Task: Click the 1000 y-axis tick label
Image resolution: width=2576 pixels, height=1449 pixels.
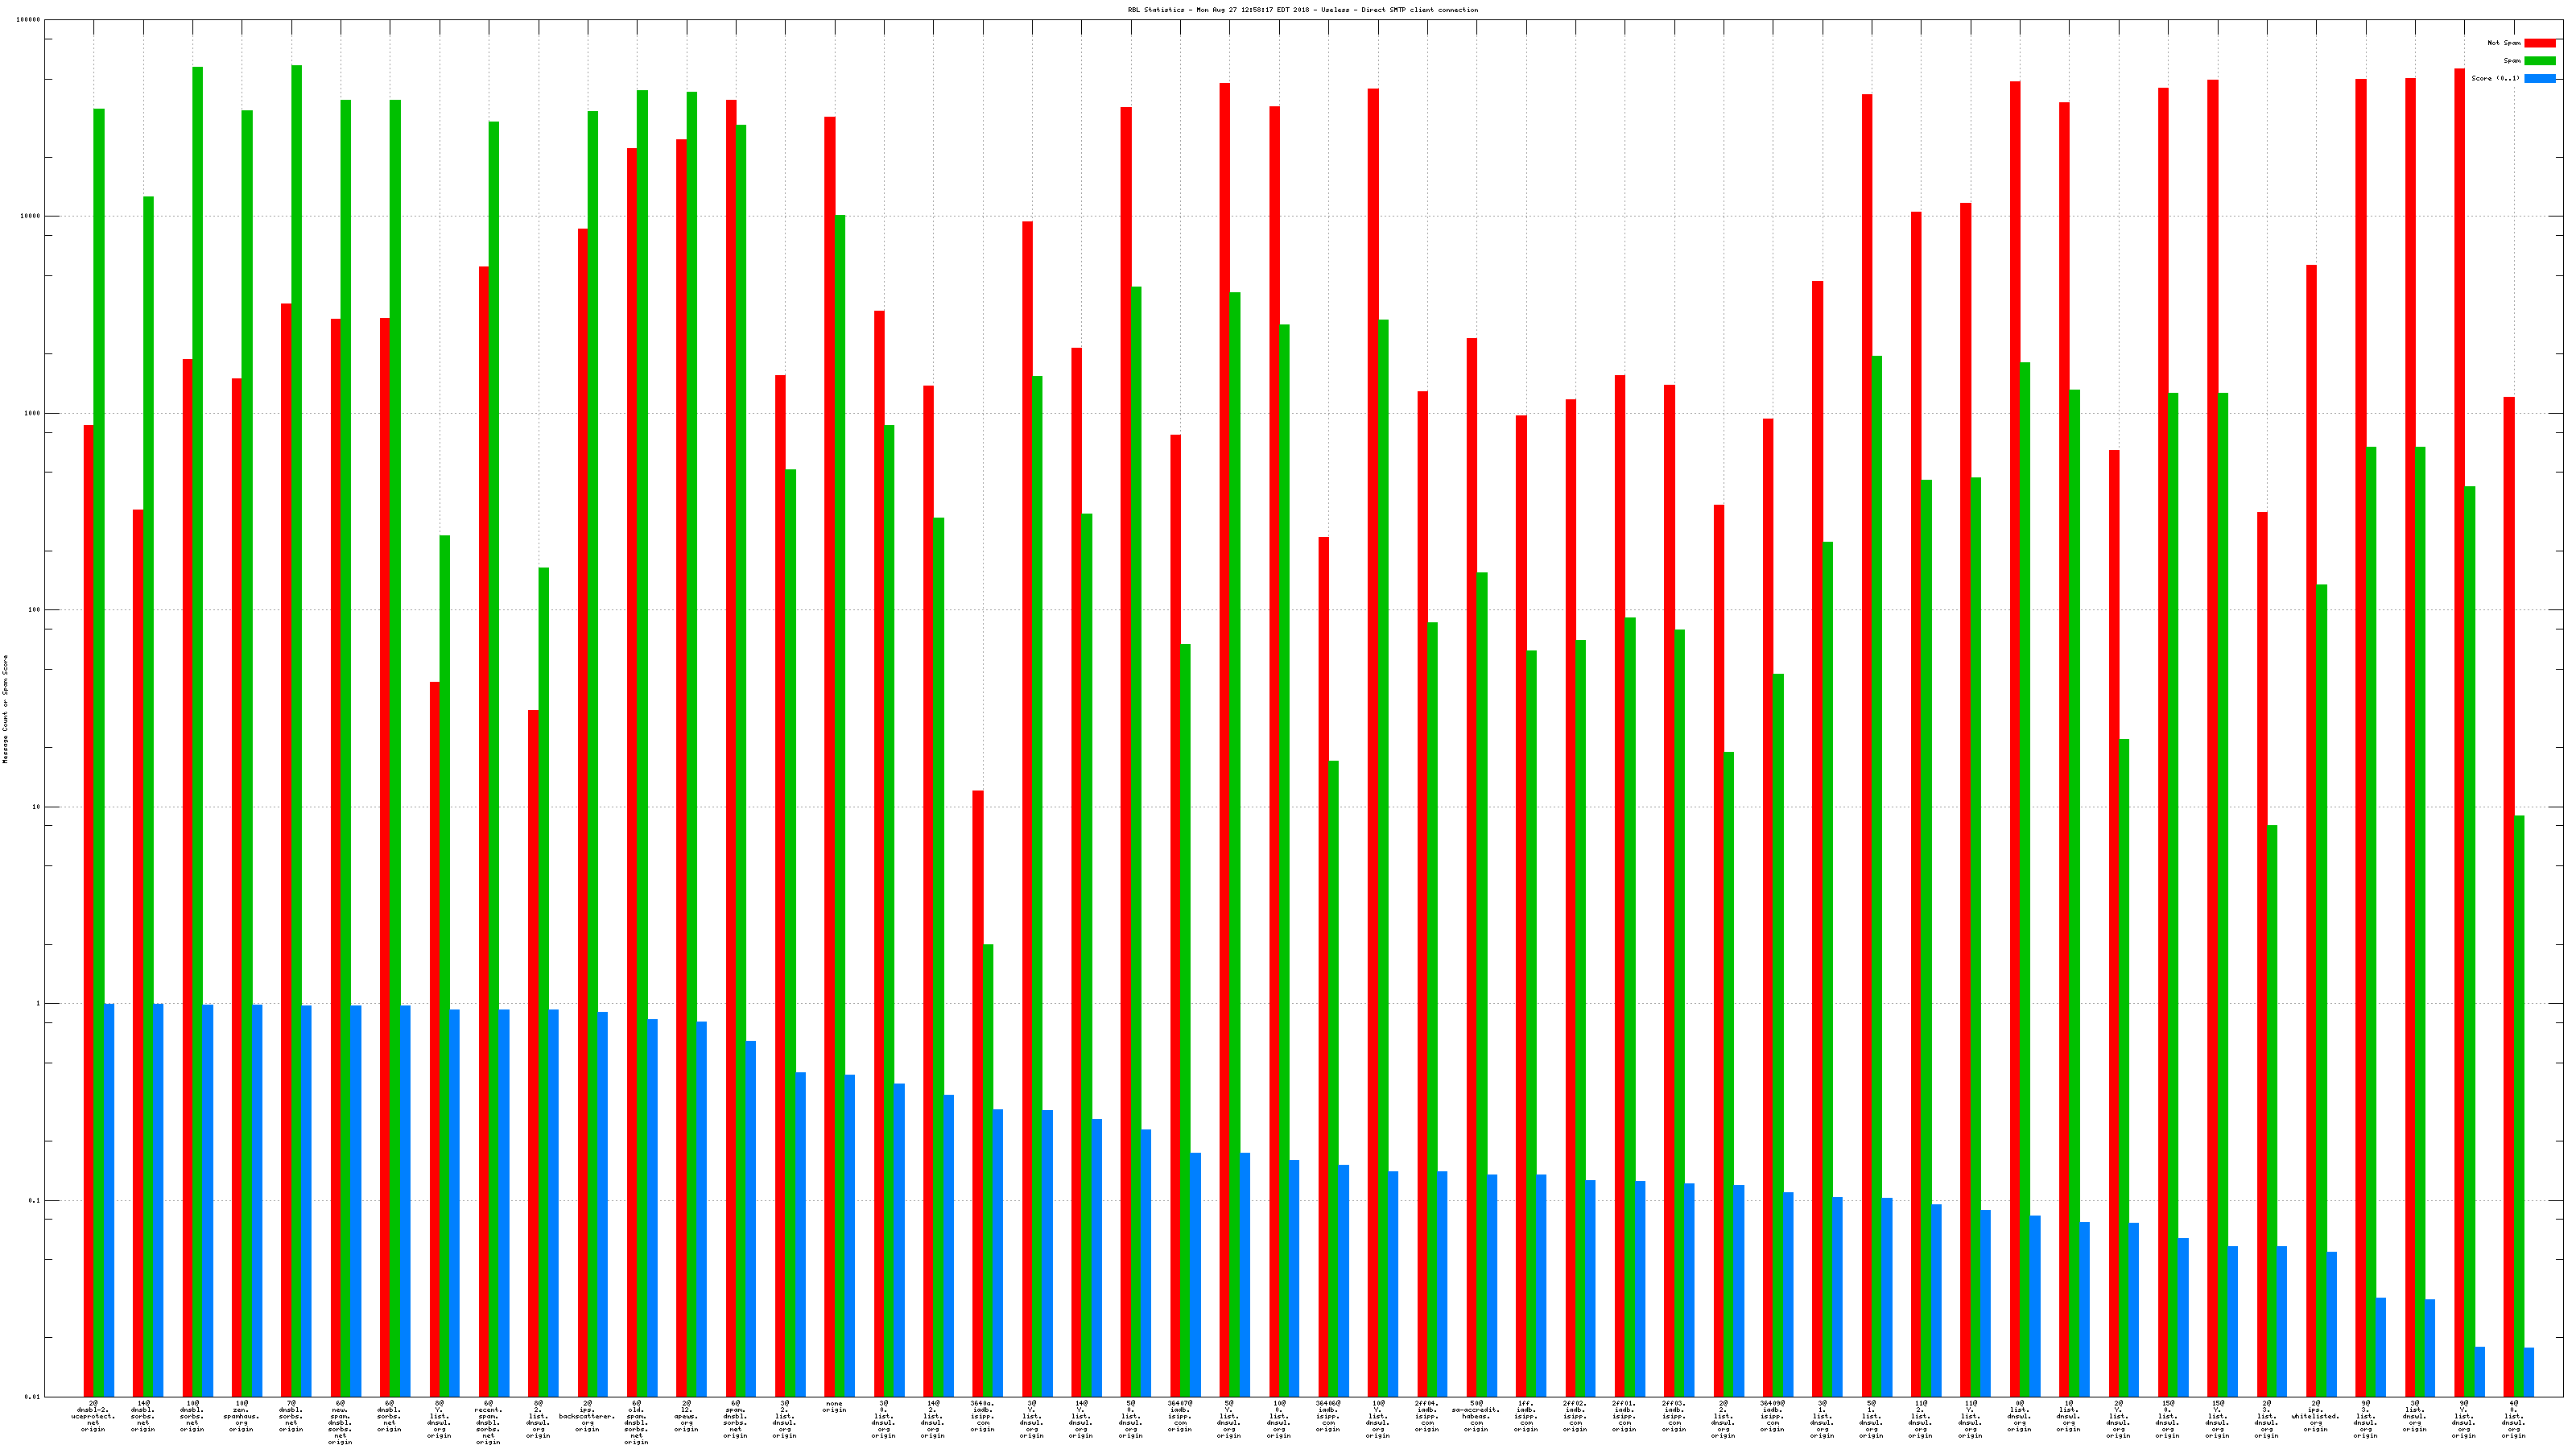Action: 34,413
